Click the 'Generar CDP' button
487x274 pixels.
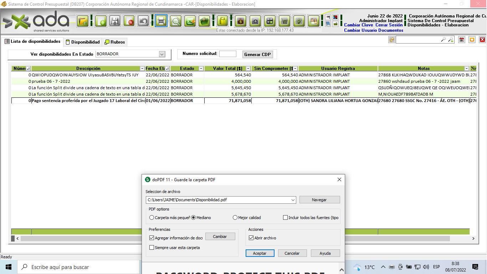[x=257, y=55]
